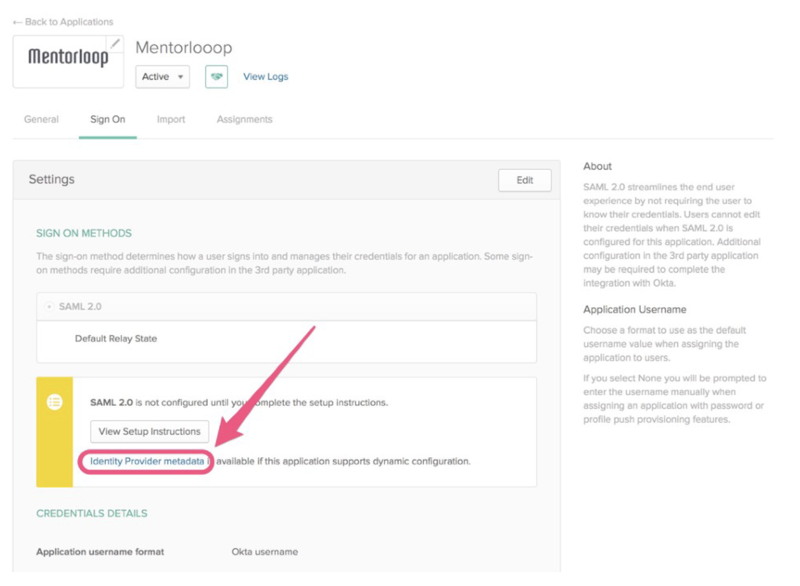The width and height of the screenshot is (800, 586).
Task: Select the SAML 2.0 radio button
Action: tap(49, 306)
